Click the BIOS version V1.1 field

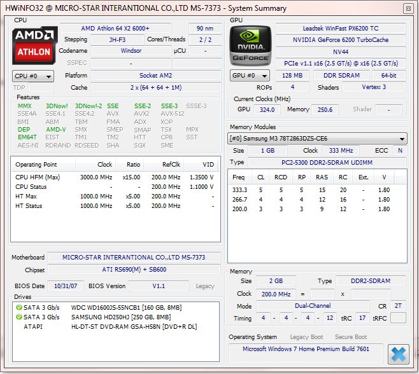[159, 286]
